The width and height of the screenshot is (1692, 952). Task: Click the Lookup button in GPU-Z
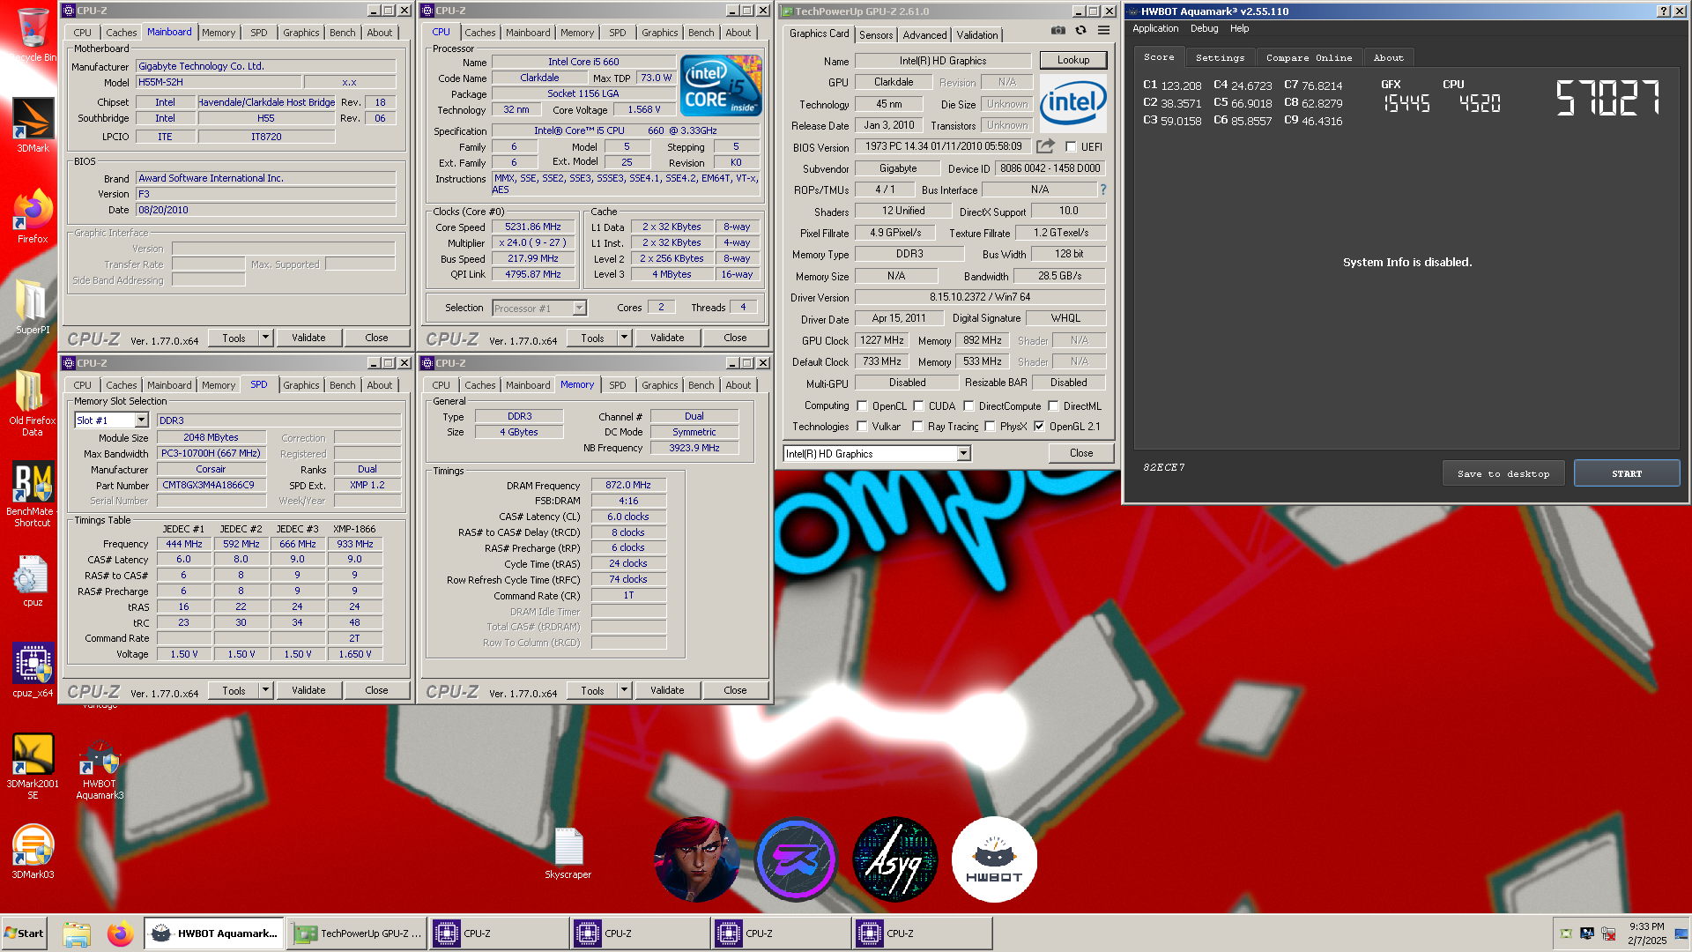point(1073,60)
